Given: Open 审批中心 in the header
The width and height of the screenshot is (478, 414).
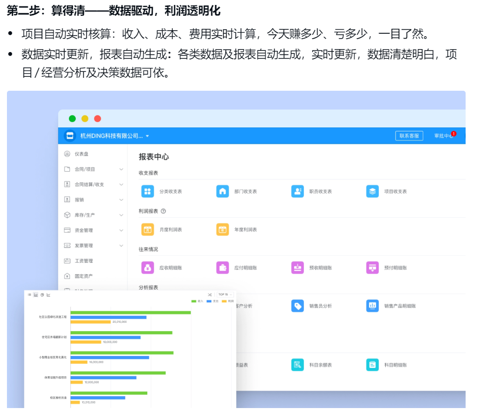Looking at the screenshot, I should [444, 136].
